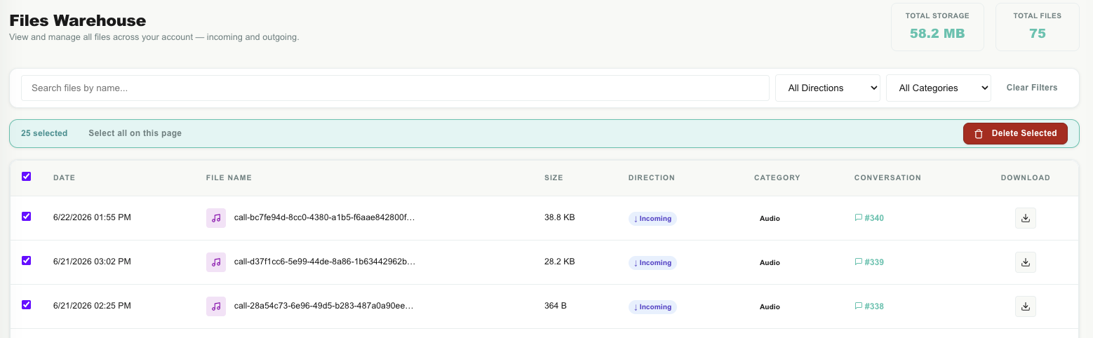The height and width of the screenshot is (338, 1093).
Task: Click audio icon for call-d37f1cc6 file
Action: (216, 262)
